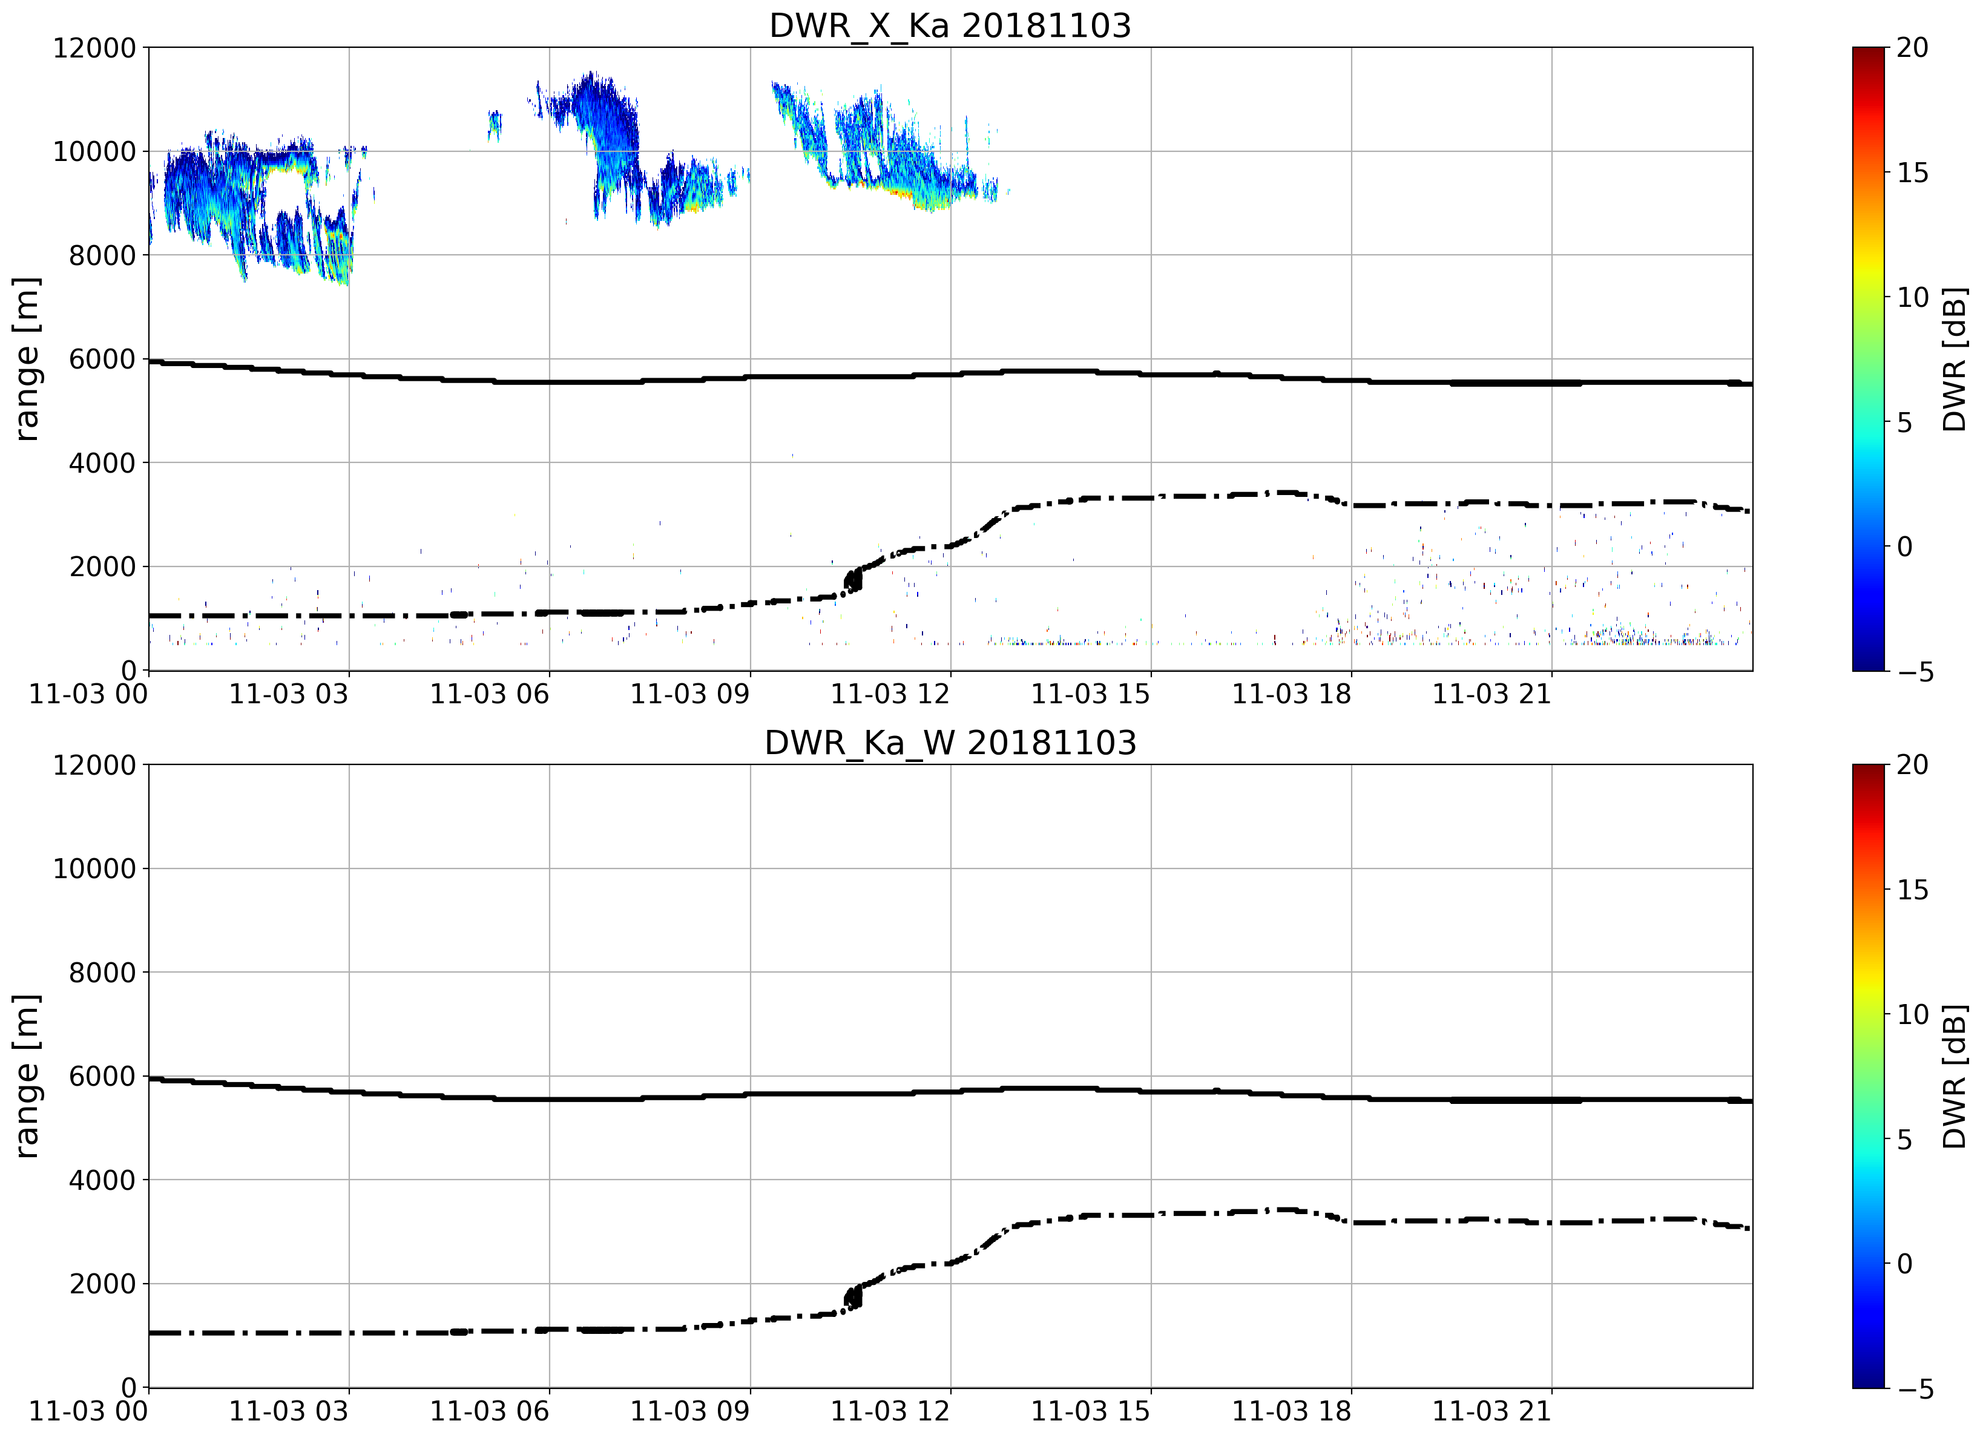
Task: Click the top colorbar at 10 dB yellow
Action: (1869, 297)
